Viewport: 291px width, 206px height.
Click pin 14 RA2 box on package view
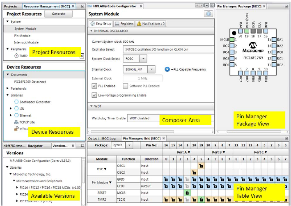click(274, 46)
